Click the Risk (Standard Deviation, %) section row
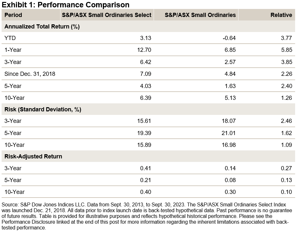This screenshot has height=232, width=298. tap(43, 109)
